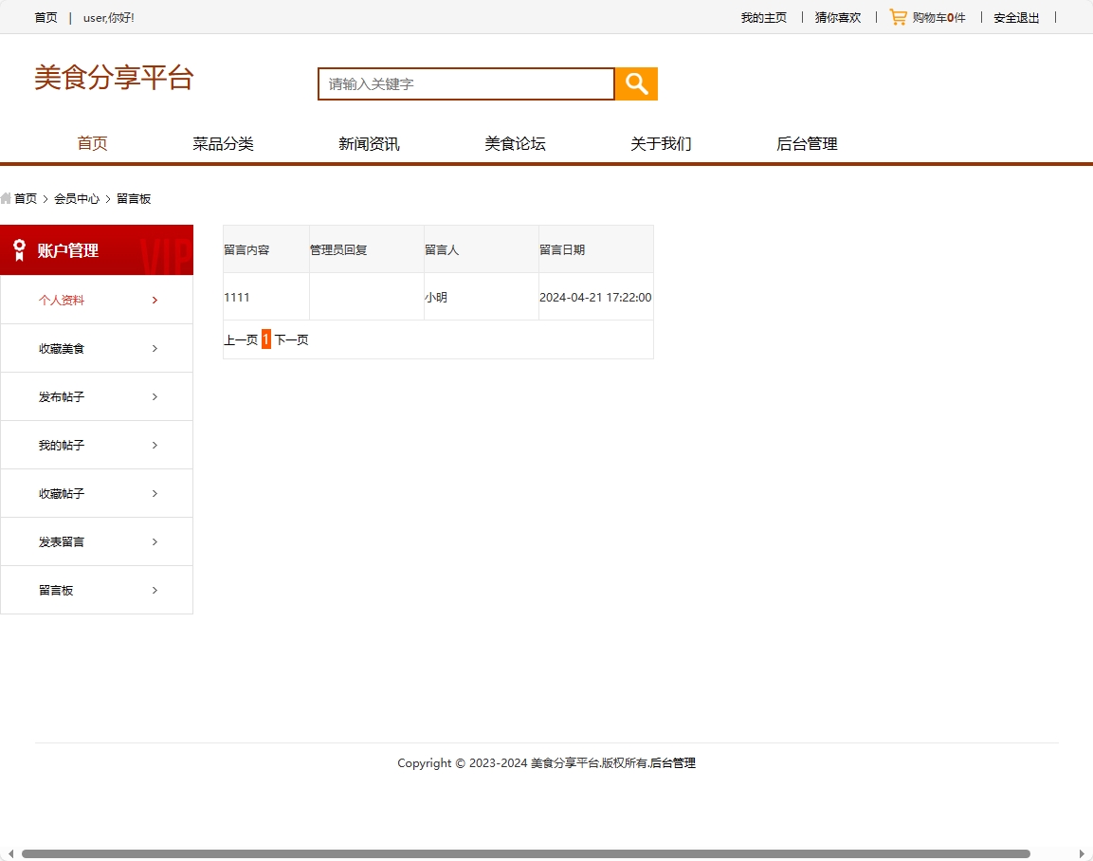This screenshot has height=861, width=1093.
Task: Select page 1 in the pagination
Action: coord(266,339)
